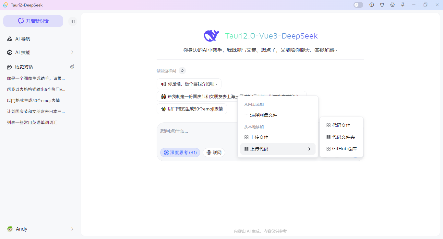Open settings via the gear icon
The image size is (443, 239).
[392, 5]
